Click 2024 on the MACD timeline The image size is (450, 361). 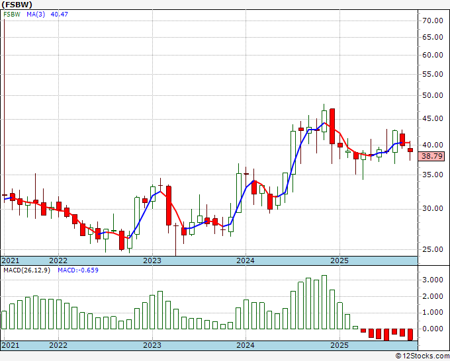click(x=246, y=345)
